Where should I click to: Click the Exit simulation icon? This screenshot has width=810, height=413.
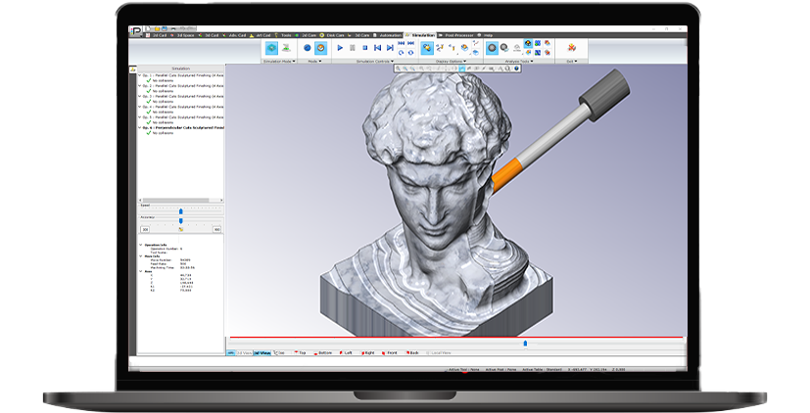[x=571, y=48]
